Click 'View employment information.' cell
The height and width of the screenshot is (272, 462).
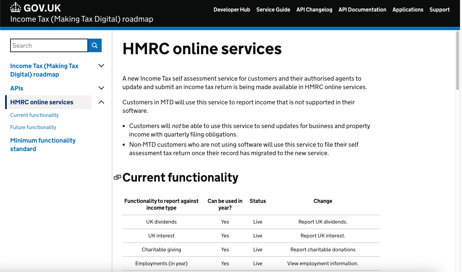(x=323, y=264)
